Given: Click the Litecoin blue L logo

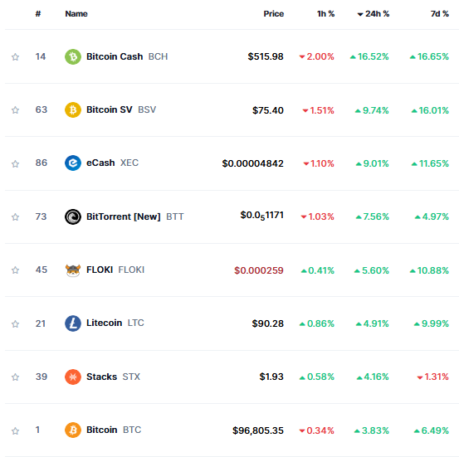Looking at the screenshot, I should pyautogui.click(x=73, y=323).
